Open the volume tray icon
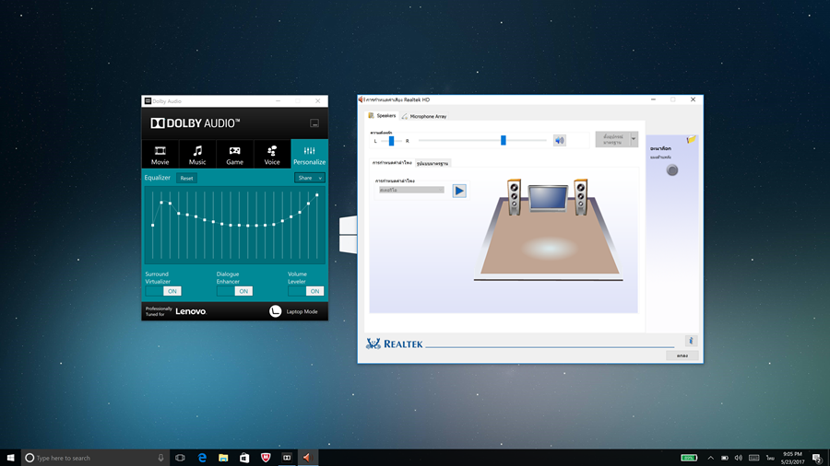Image resolution: width=830 pixels, height=466 pixels. pyautogui.click(x=739, y=458)
